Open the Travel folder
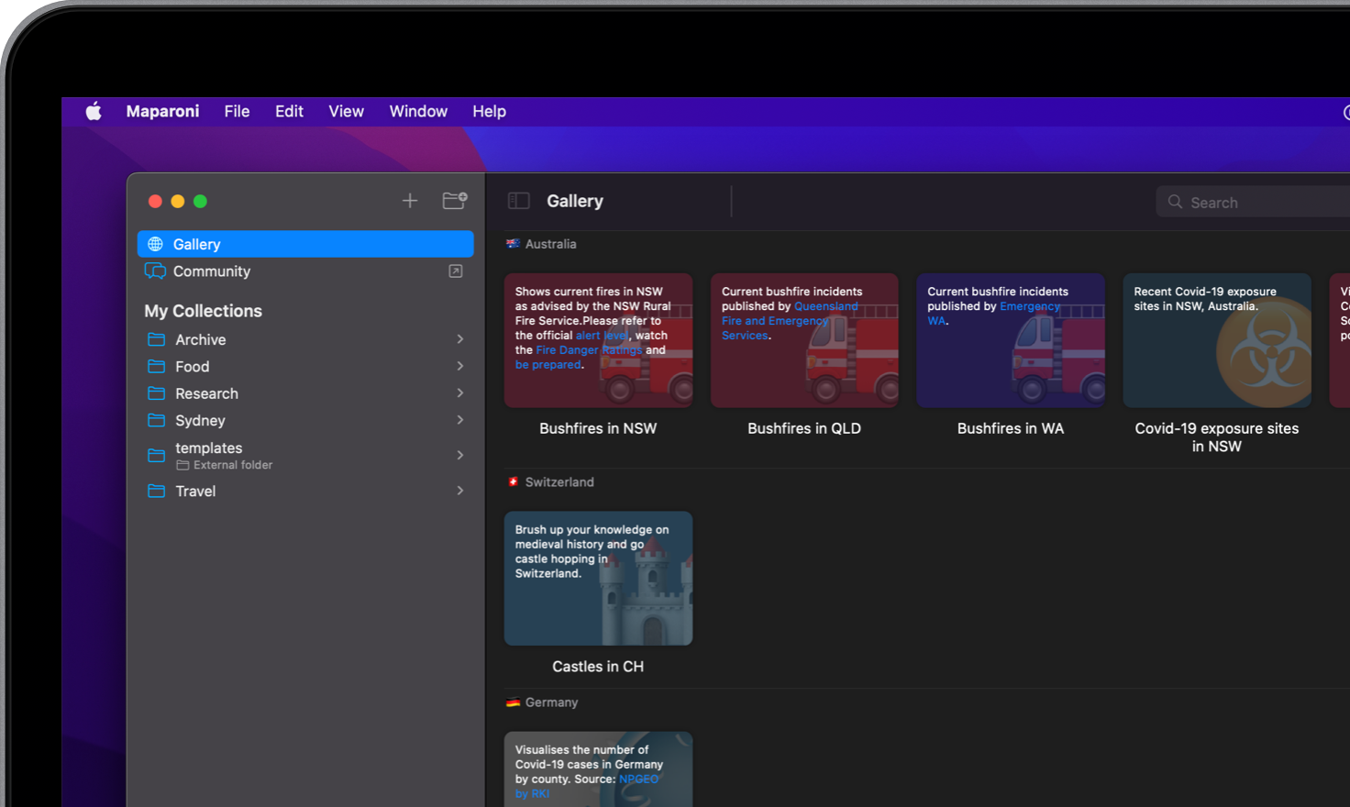Viewport: 1350px width, 807px height. click(x=305, y=492)
